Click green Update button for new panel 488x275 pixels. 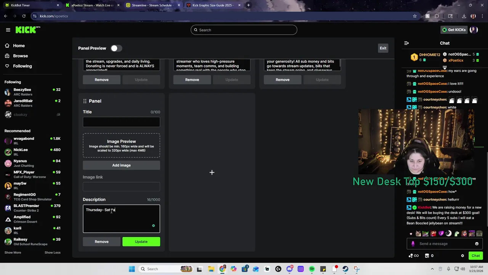pyautogui.click(x=141, y=241)
